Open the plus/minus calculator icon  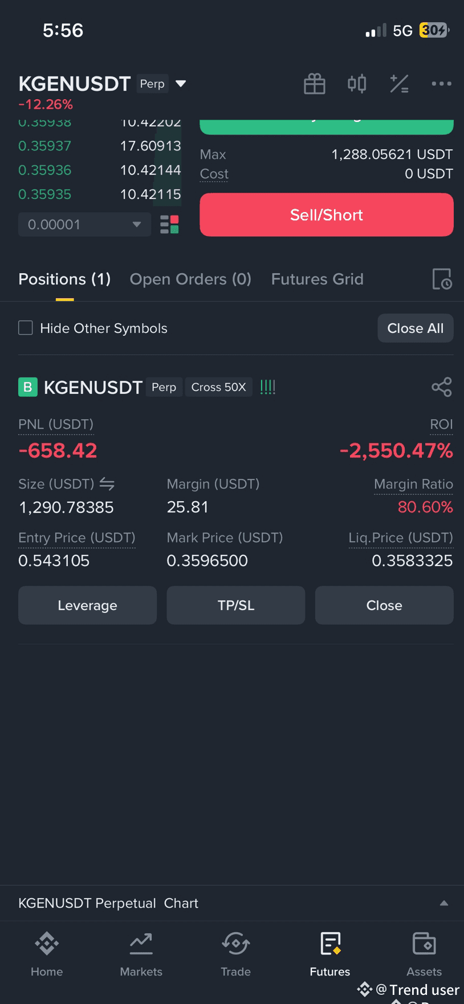point(399,84)
